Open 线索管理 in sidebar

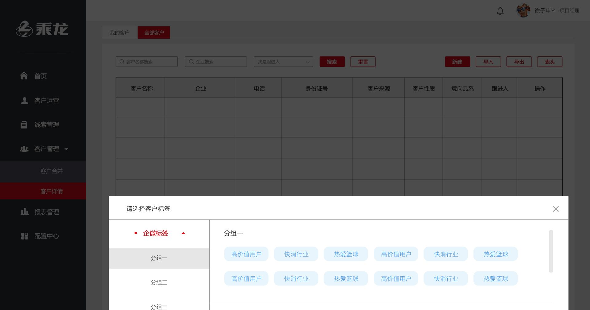coord(47,125)
